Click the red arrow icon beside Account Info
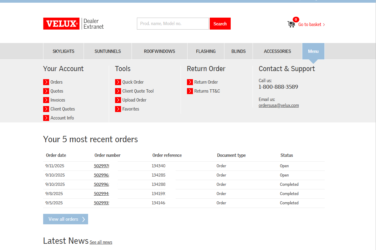Image resolution: width=376 pixels, height=250 pixels. point(46,118)
